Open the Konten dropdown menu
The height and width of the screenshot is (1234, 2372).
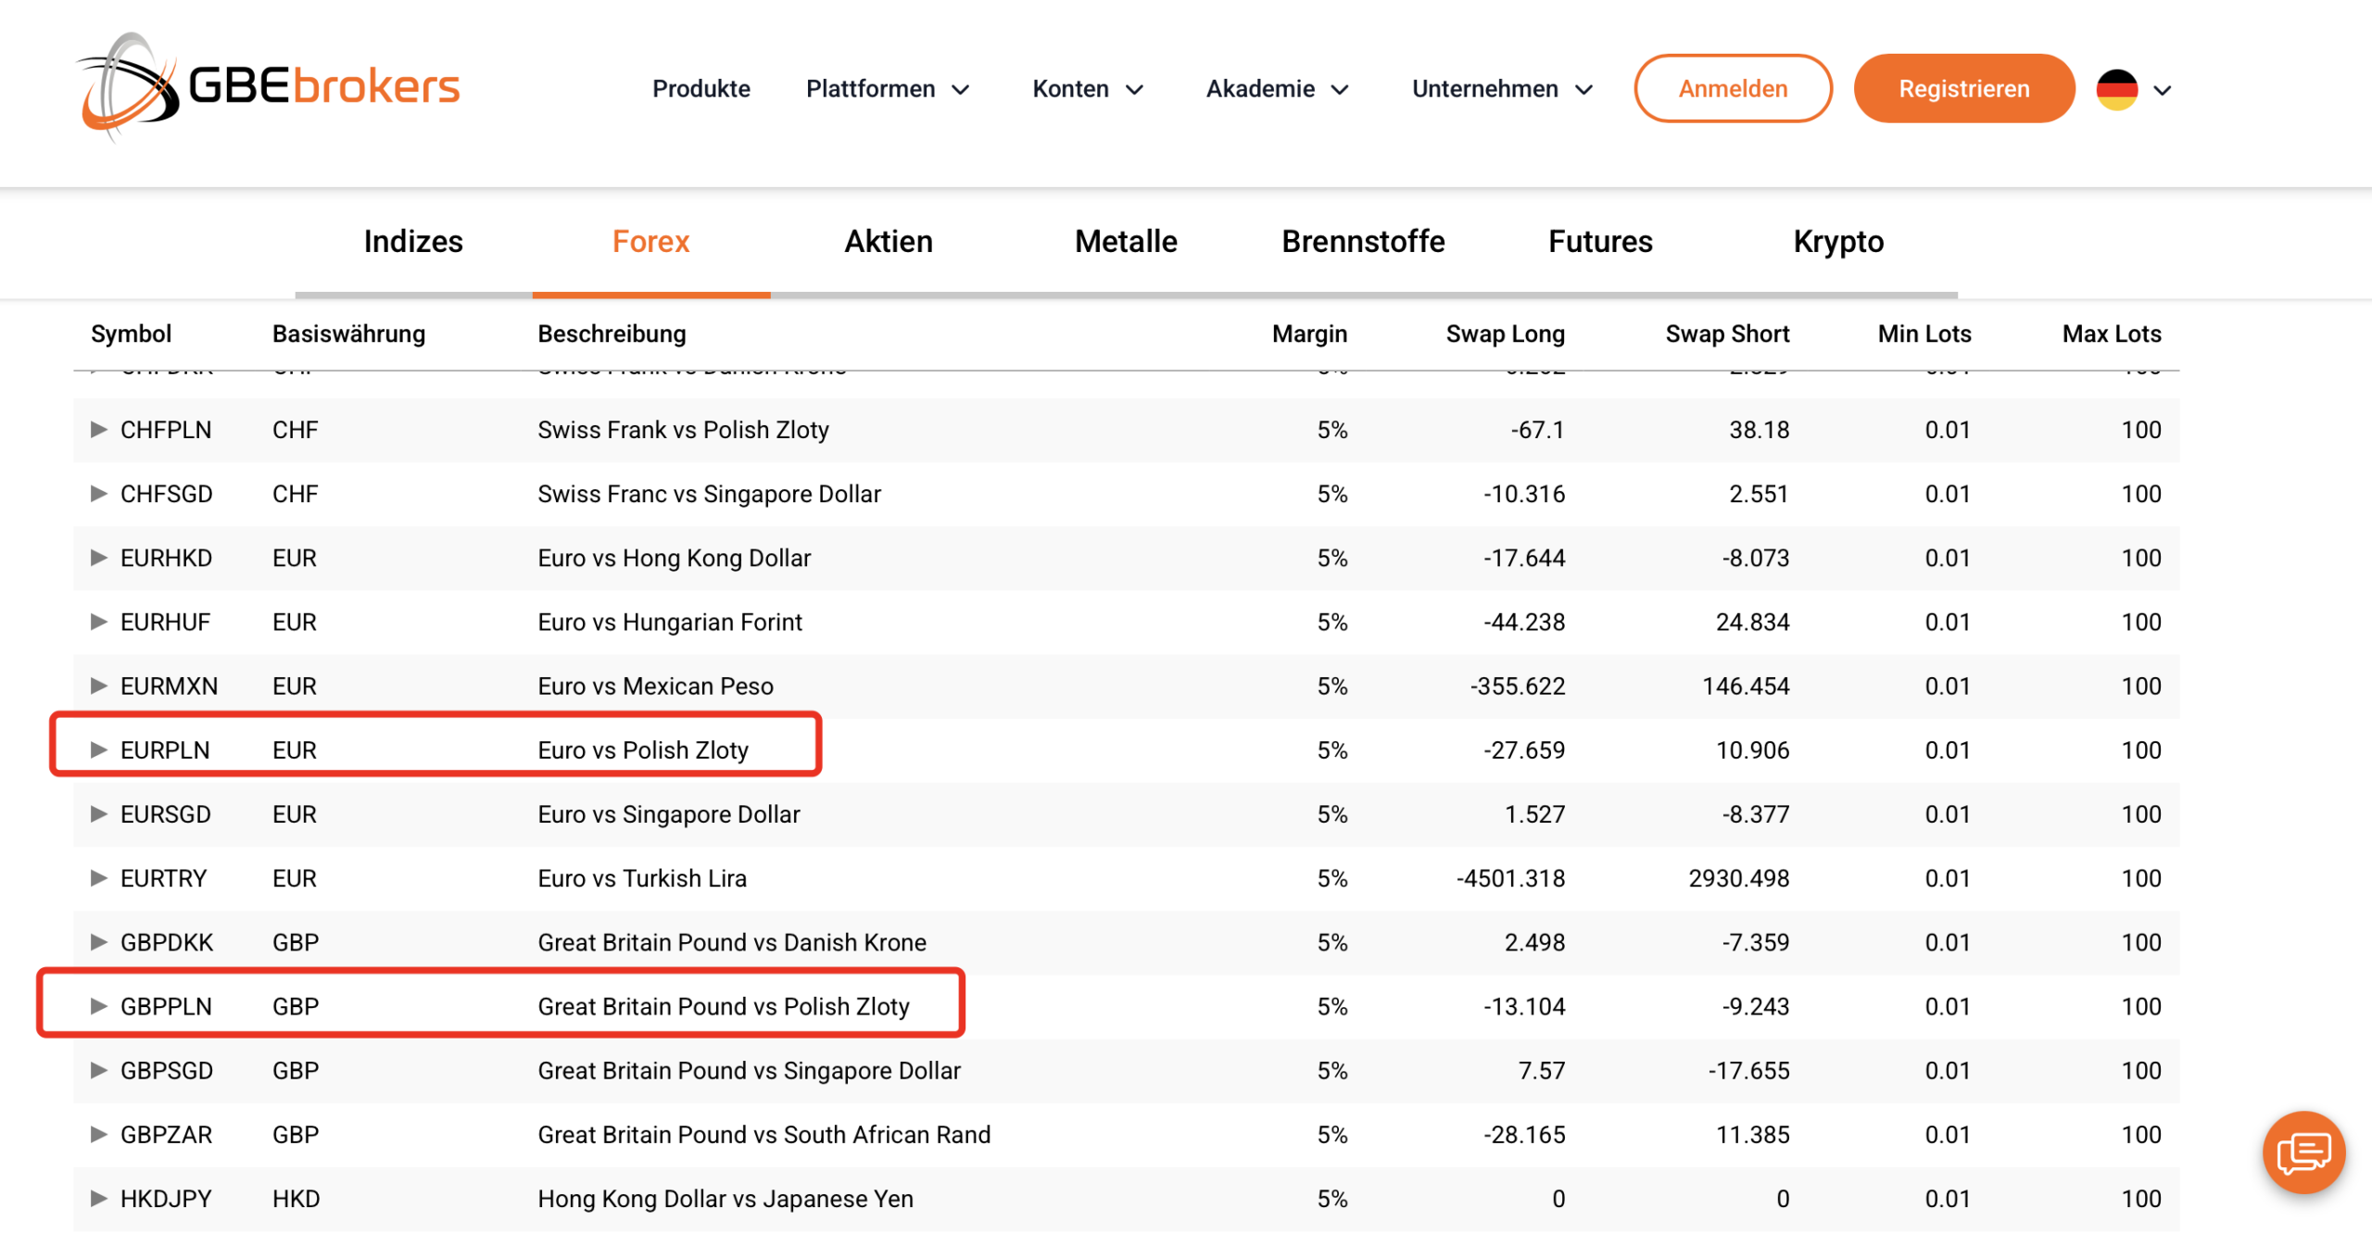pos(1088,89)
